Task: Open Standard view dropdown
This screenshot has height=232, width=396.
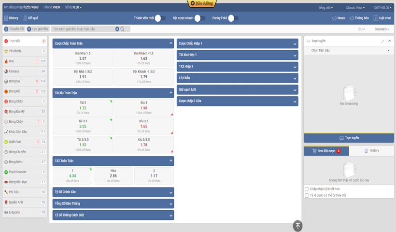Action: tap(382, 29)
